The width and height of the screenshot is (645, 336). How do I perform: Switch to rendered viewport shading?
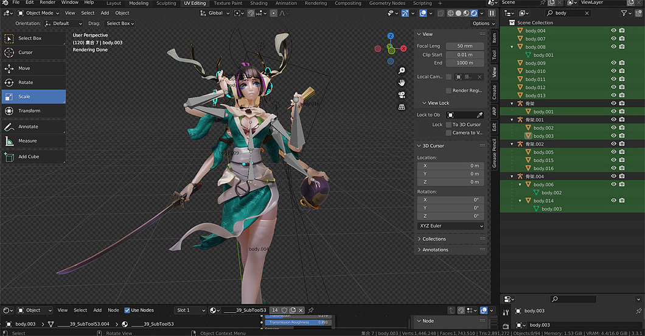click(x=474, y=13)
